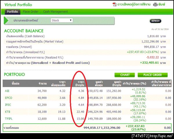Viewport: 174px width, 139px height.
Task: Open the Place Order tab
Action: pos(30,12)
